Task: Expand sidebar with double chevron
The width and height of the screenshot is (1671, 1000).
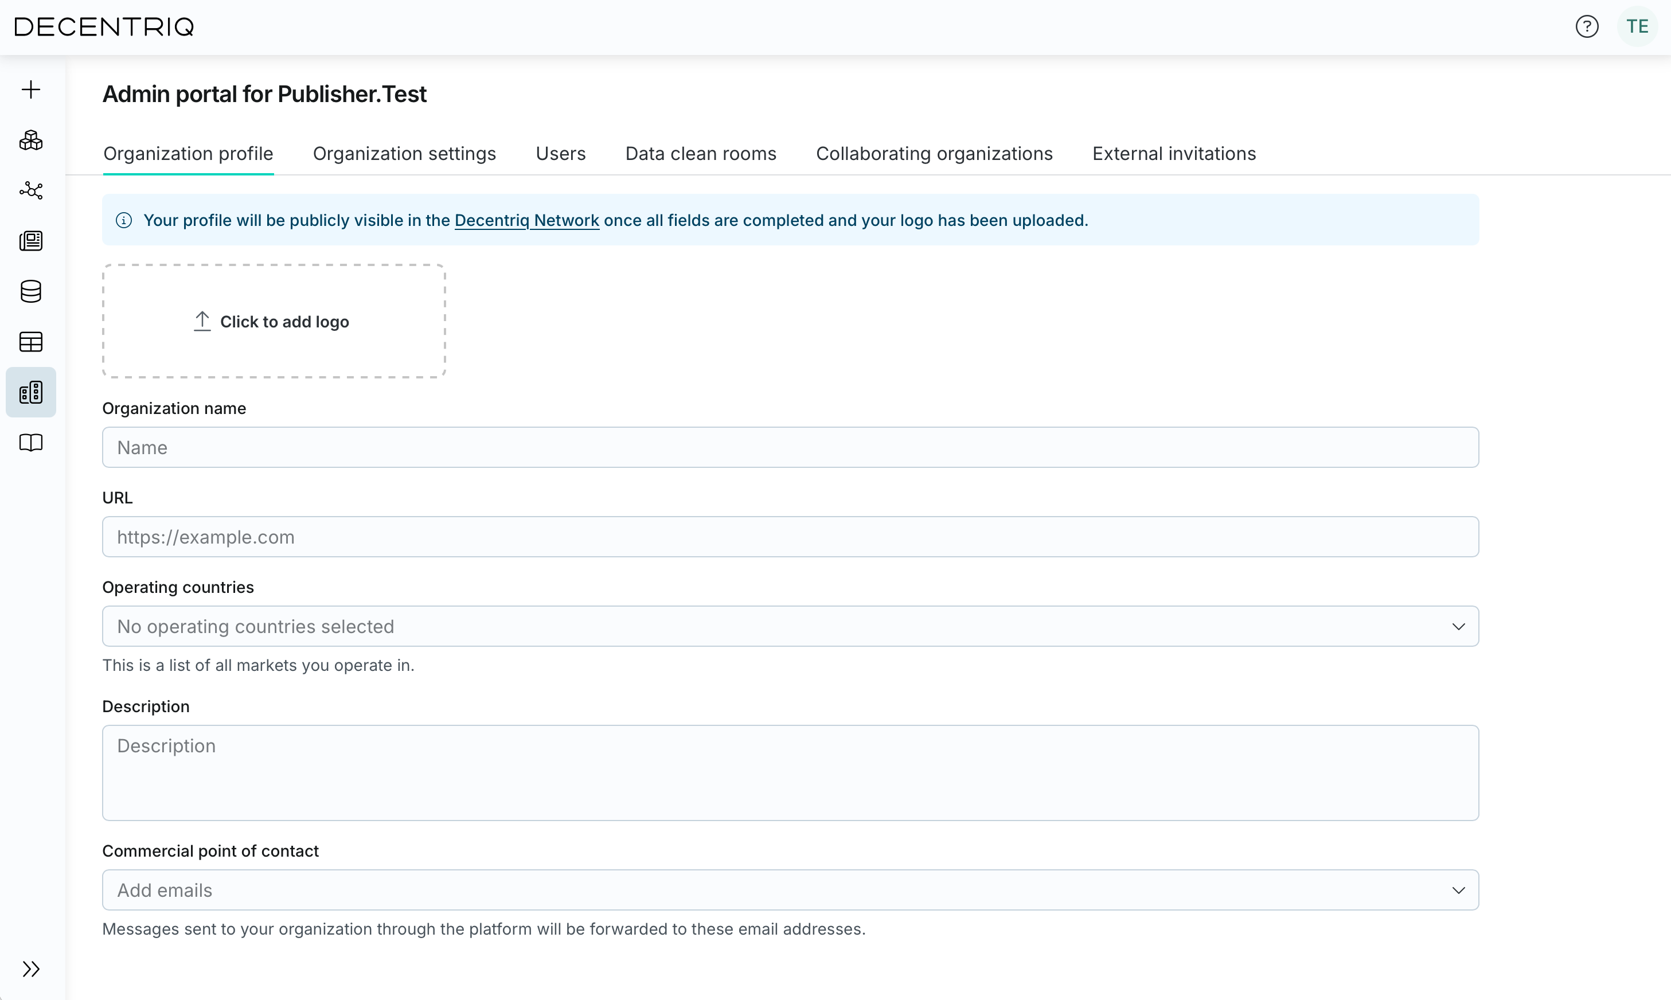Action: tap(31, 968)
